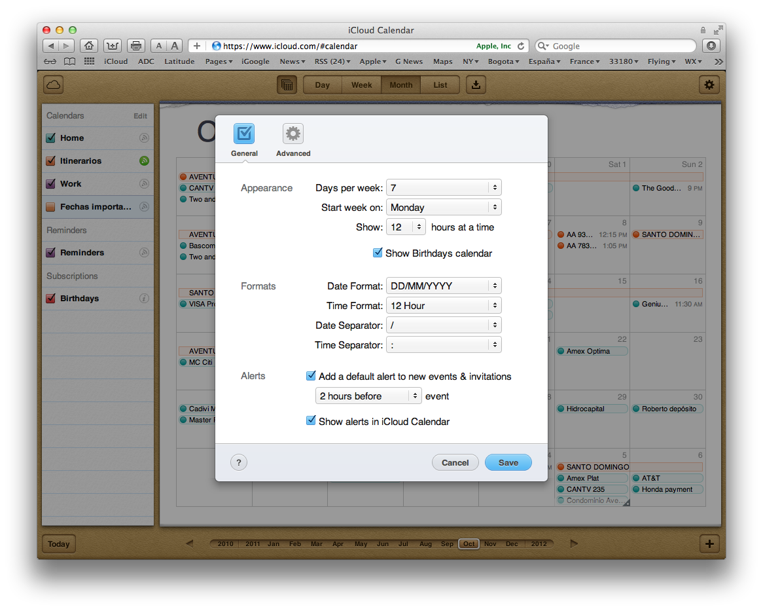Increase text size with large A button
763x611 pixels.
(175, 46)
